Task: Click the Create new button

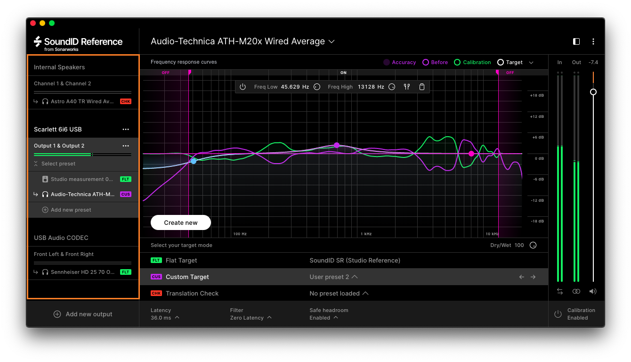Action: point(181,222)
